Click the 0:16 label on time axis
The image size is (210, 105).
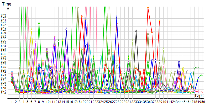pos(3,93)
